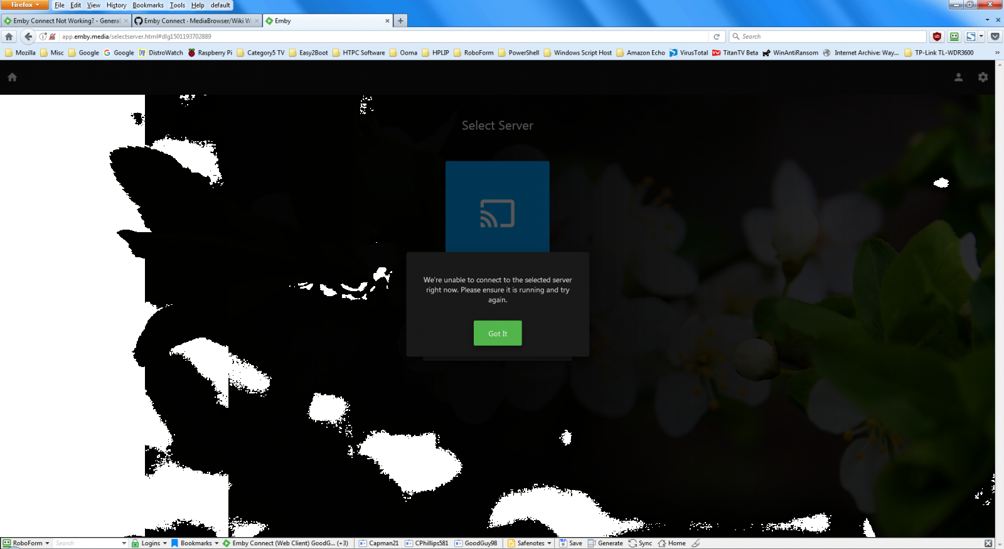1004x549 pixels.
Task: Open the WinAntiRansom bookmark
Action: click(790, 53)
